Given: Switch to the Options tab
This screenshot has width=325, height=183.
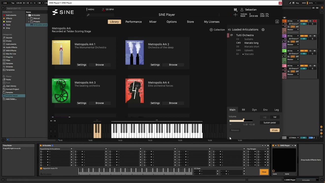Looking at the screenshot, I should pyautogui.click(x=172, y=22).
